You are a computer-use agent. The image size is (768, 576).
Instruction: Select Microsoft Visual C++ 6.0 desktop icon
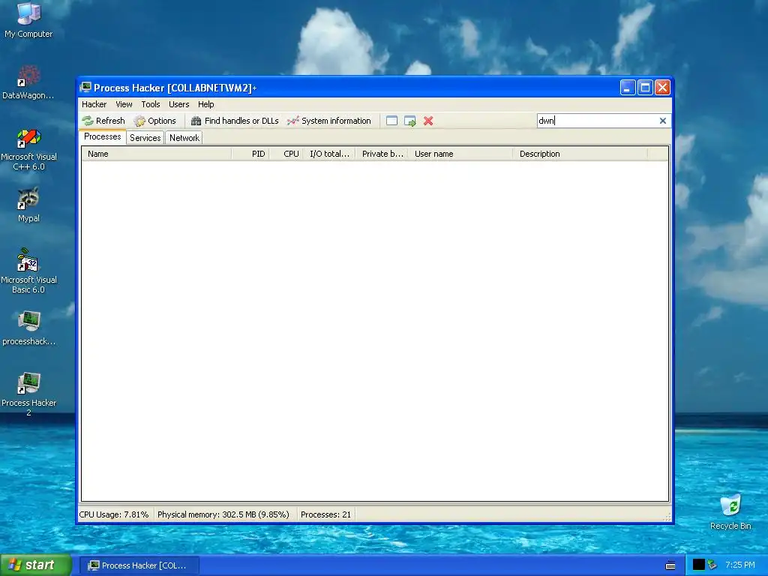coord(28,149)
